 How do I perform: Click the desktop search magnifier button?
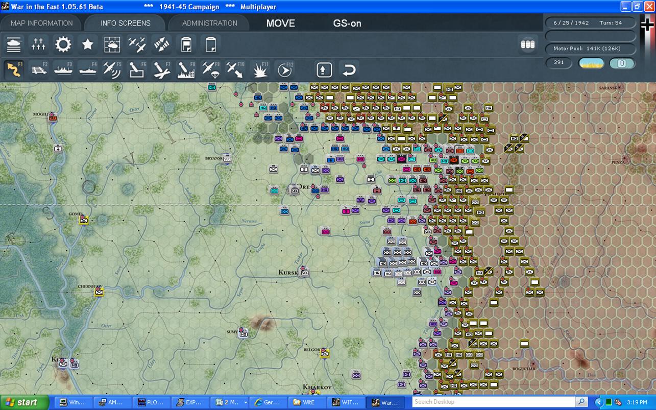point(581,402)
